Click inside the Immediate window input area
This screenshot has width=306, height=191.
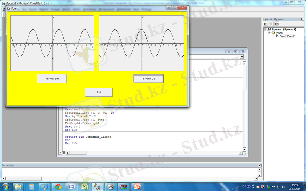pos(130,173)
